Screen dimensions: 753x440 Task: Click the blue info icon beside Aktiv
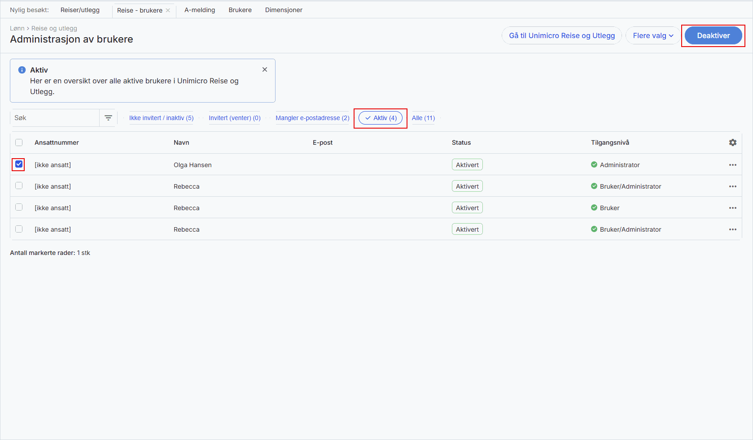pos(22,70)
